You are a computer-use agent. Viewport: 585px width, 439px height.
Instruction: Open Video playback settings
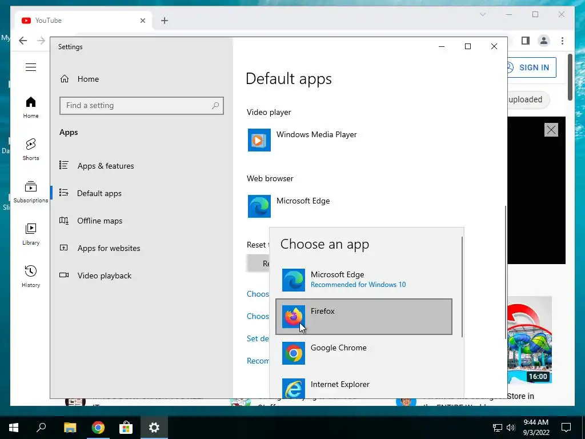(x=104, y=276)
